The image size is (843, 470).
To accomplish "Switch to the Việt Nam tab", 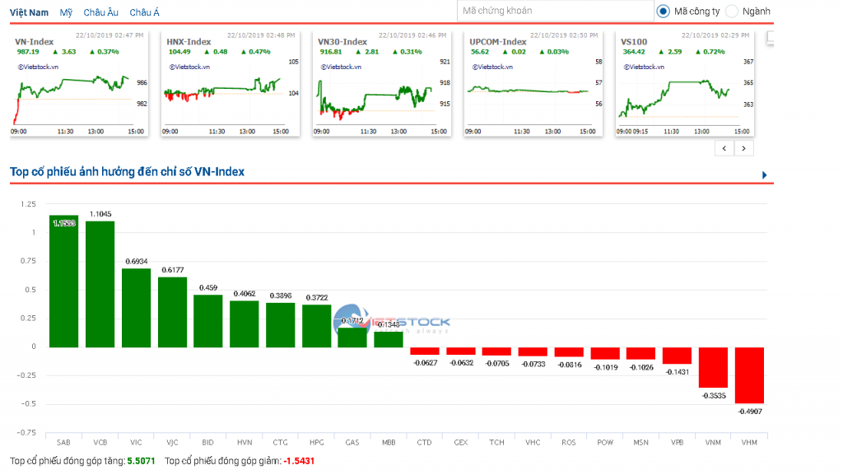I will click(29, 13).
